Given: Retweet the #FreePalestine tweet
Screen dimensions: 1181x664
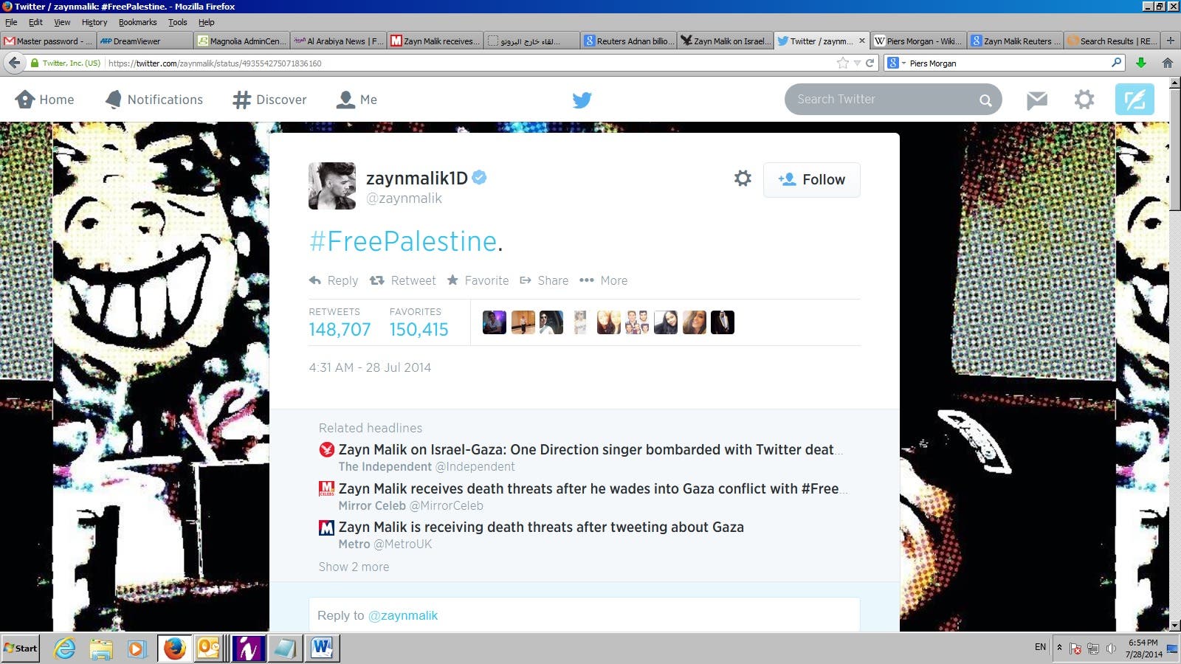Looking at the screenshot, I should [403, 280].
